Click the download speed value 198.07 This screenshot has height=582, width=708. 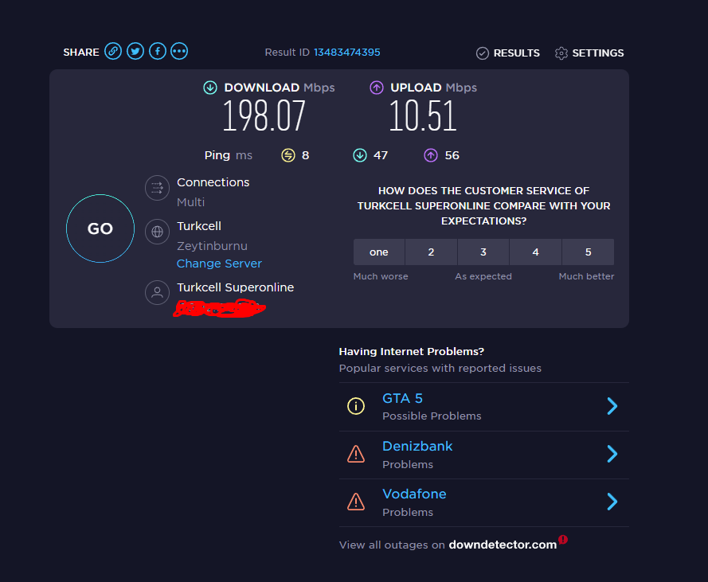tap(264, 116)
